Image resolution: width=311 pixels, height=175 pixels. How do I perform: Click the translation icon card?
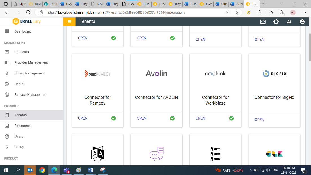pos(98,154)
